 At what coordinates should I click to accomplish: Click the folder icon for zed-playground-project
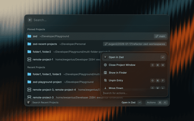(x=29, y=82)
